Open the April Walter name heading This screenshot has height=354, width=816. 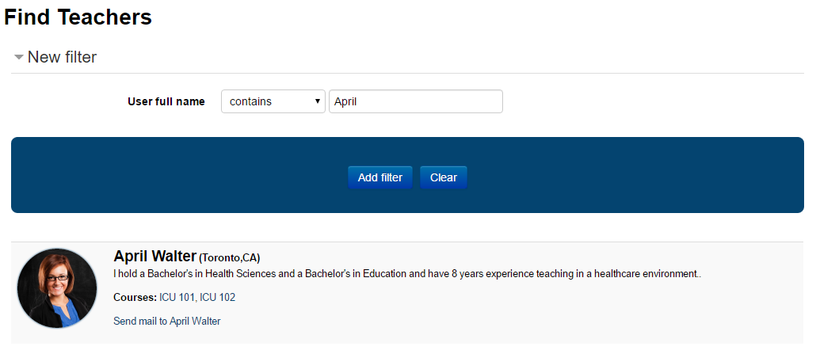click(154, 256)
